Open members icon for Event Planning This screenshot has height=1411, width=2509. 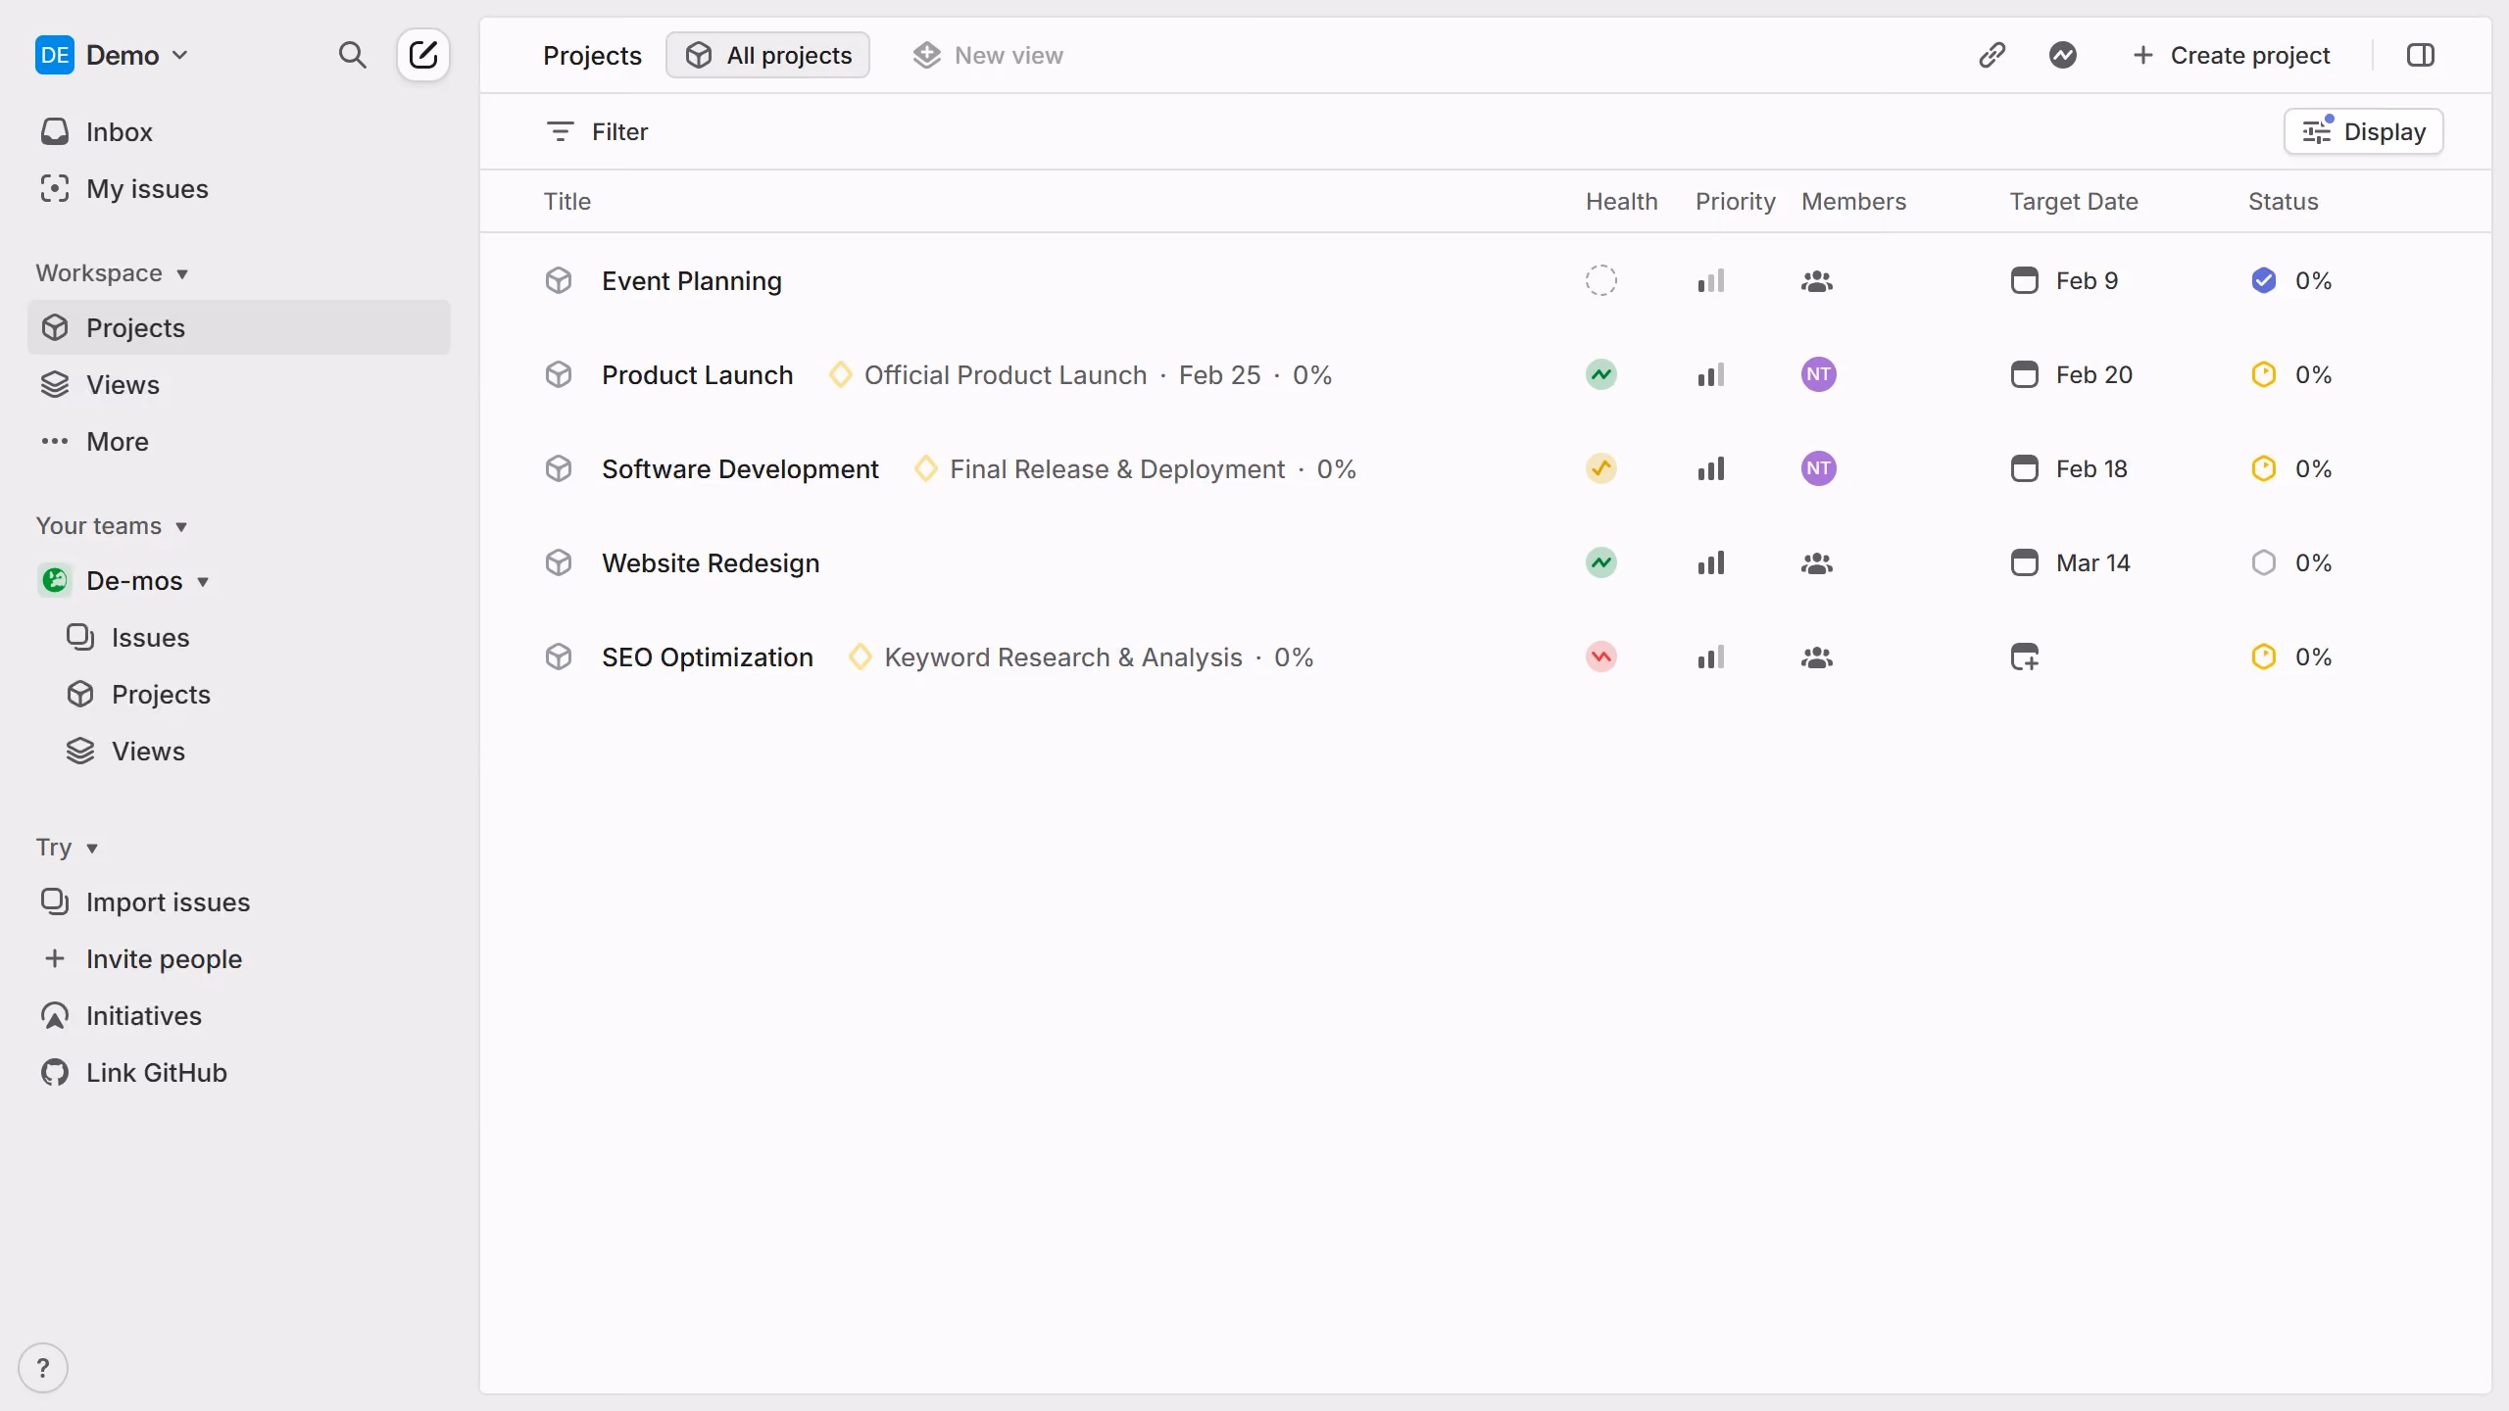click(1817, 281)
